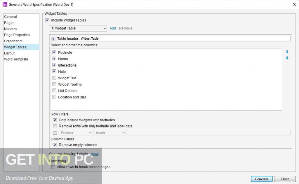The width and height of the screenshot is (299, 184).
Task: Toggle Include Widget Tables checkbox
Action: point(47,20)
